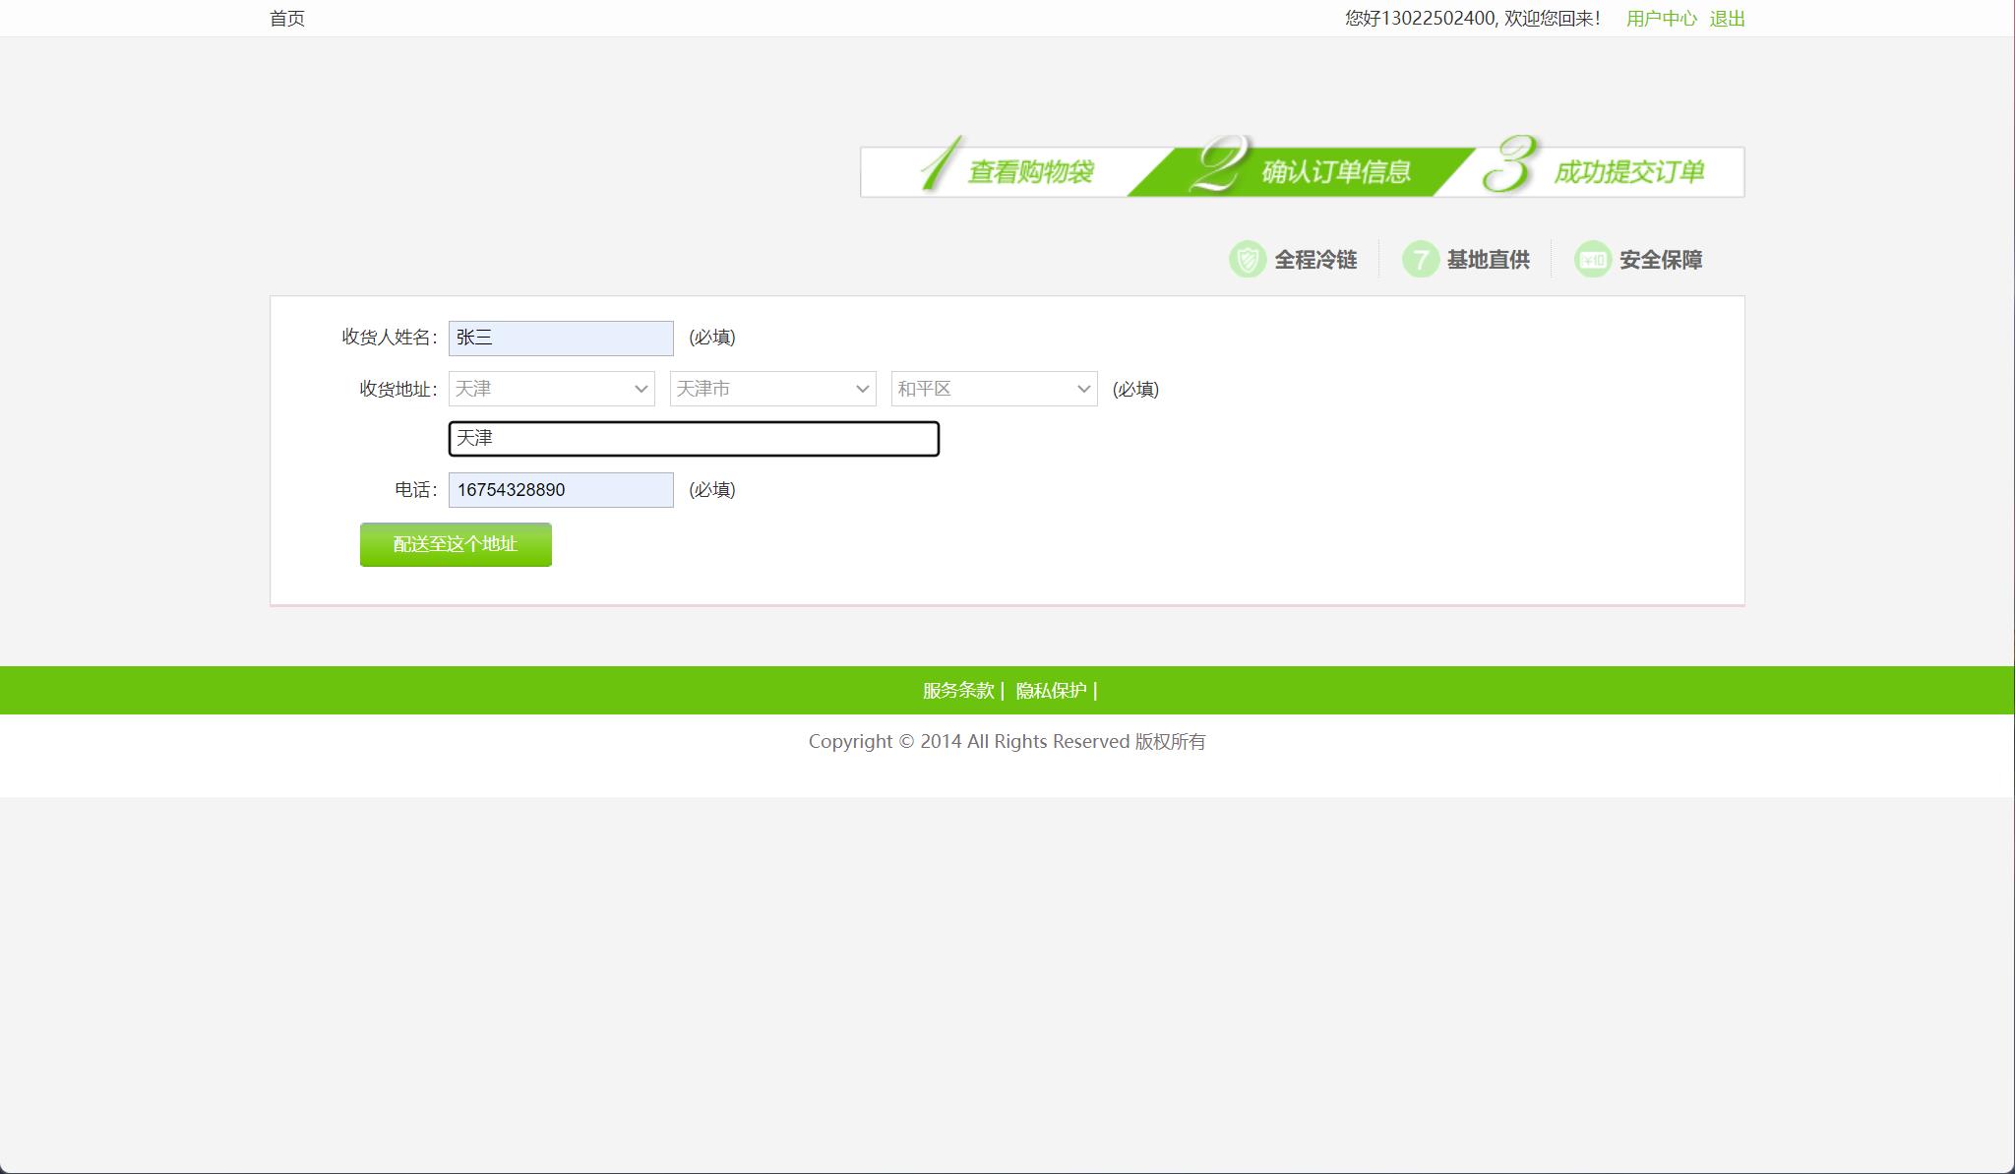Click 退出 to log out
The image size is (2015, 1174).
point(1727,17)
